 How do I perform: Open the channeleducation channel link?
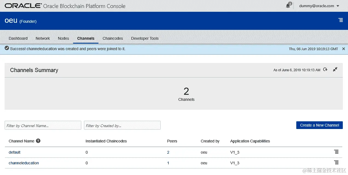[24, 163]
